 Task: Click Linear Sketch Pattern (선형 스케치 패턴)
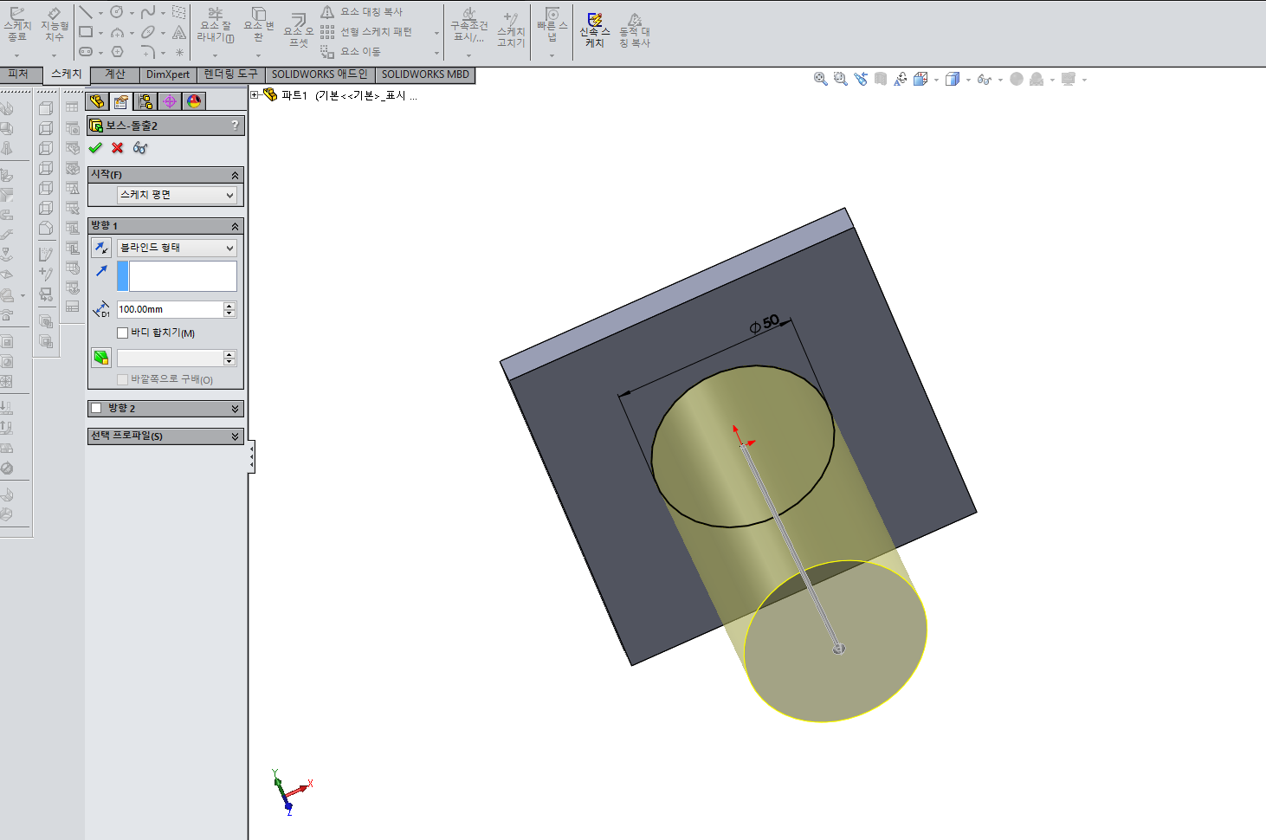pos(366,32)
